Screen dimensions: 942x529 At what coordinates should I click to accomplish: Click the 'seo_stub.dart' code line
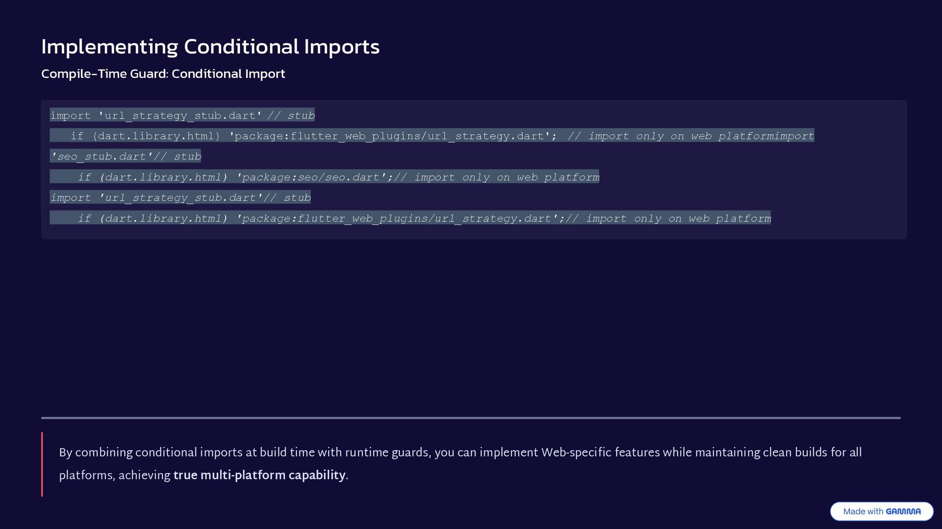pos(126,157)
